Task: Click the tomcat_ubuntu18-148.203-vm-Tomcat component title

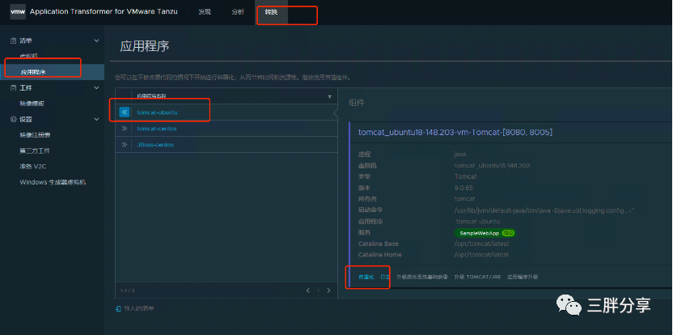Action: coord(455,132)
